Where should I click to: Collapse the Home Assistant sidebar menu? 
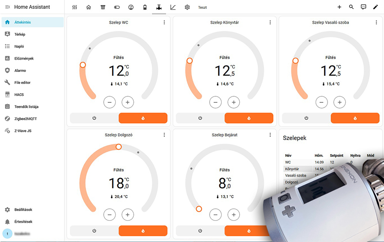[x=7, y=7]
